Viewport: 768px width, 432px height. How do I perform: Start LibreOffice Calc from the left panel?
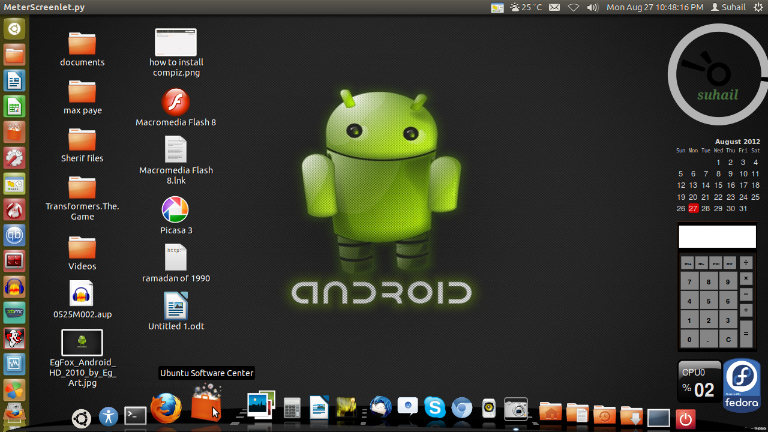[x=14, y=106]
